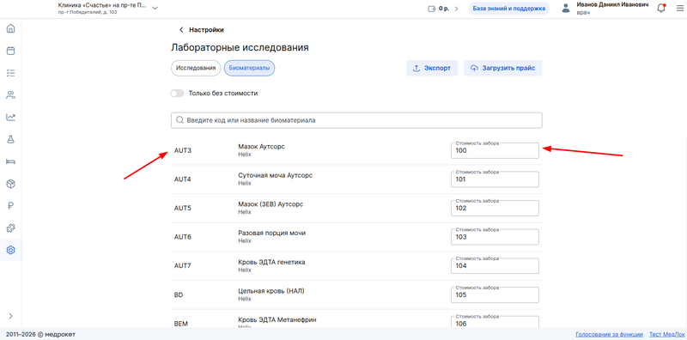Select the Кровь ЭДТА генетика row name
This screenshot has height=340, width=687.
[x=271, y=262]
